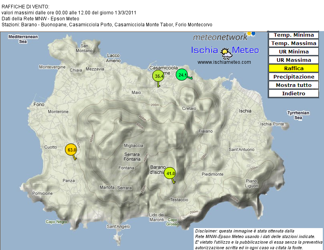Show Temp. Massima data
This screenshot has height=250, width=324.
(x=293, y=43)
